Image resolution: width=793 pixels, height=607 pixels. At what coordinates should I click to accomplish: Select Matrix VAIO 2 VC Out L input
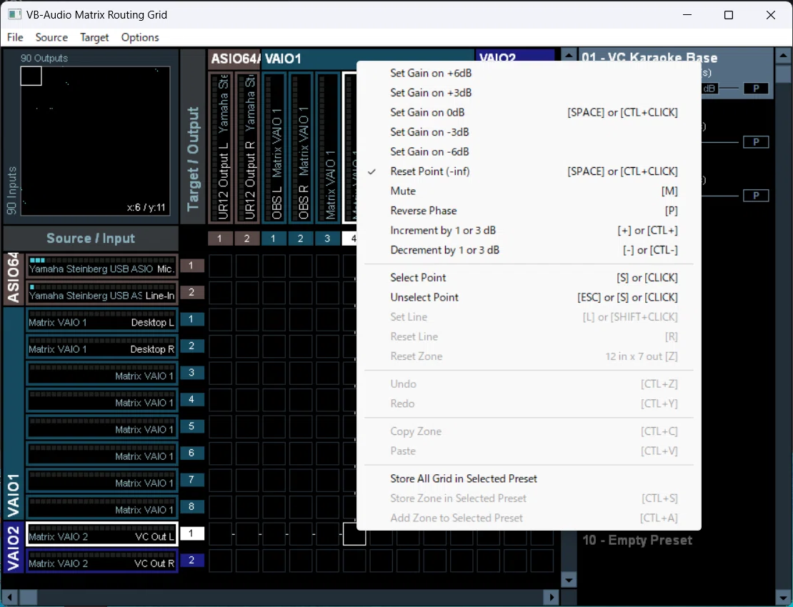point(101,533)
